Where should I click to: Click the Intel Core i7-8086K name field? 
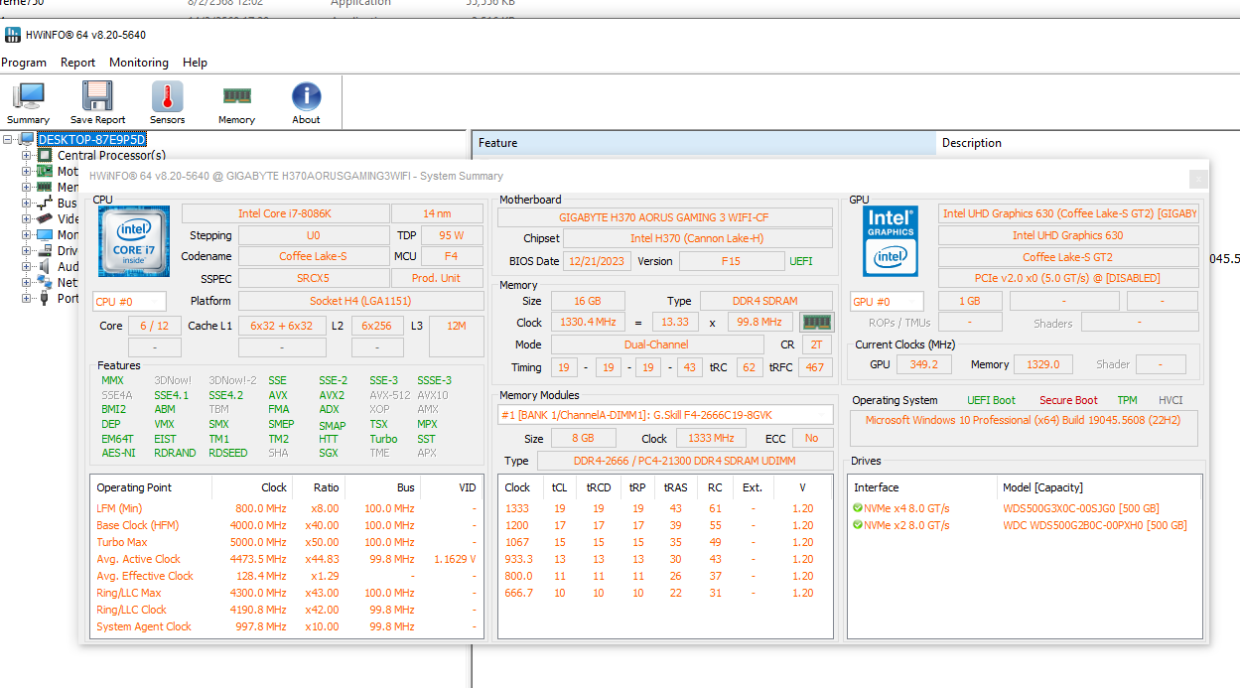click(284, 213)
